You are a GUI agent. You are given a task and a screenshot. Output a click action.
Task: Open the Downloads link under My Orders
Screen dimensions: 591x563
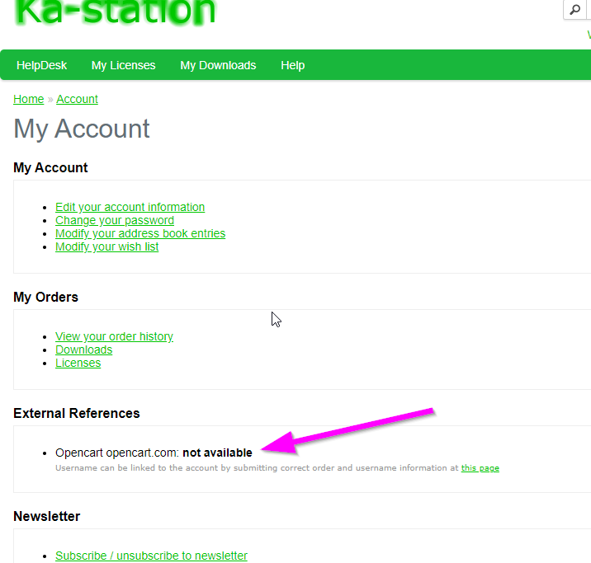point(83,350)
